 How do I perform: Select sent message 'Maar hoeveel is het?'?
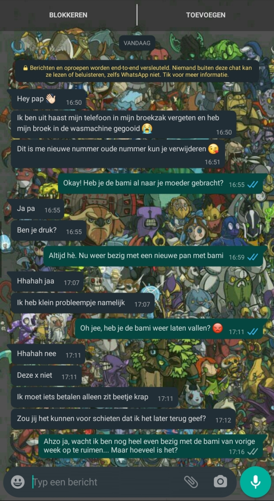click(151, 446)
